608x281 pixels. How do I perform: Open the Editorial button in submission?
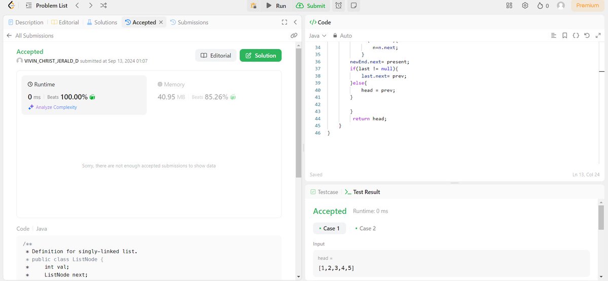216,55
